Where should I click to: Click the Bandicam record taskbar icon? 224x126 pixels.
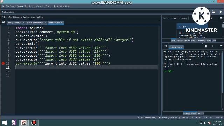pyautogui.click(x=34, y=123)
